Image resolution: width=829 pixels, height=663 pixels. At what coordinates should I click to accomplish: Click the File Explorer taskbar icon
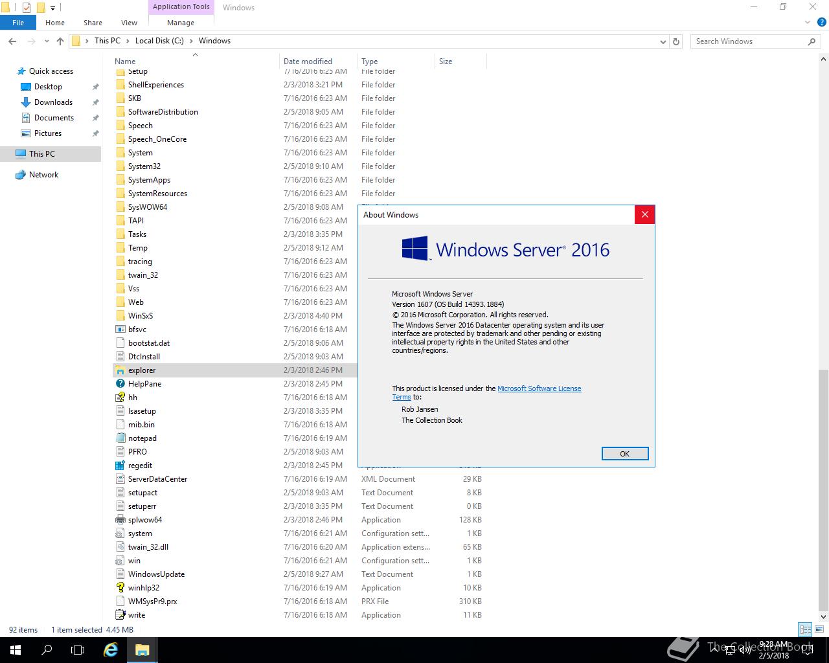(x=142, y=650)
